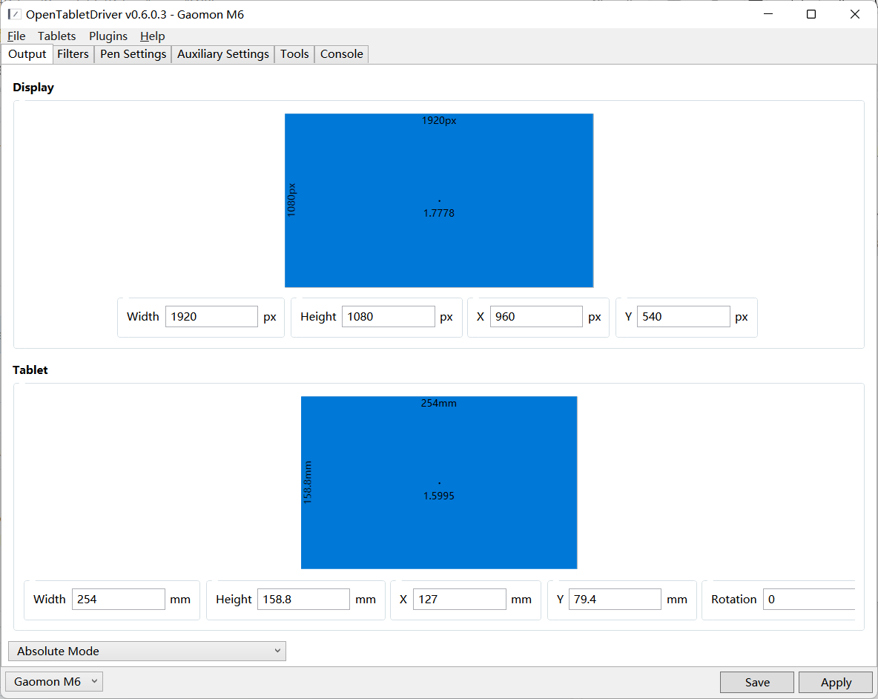Click the 254mm label on tablet preview

coord(439,403)
